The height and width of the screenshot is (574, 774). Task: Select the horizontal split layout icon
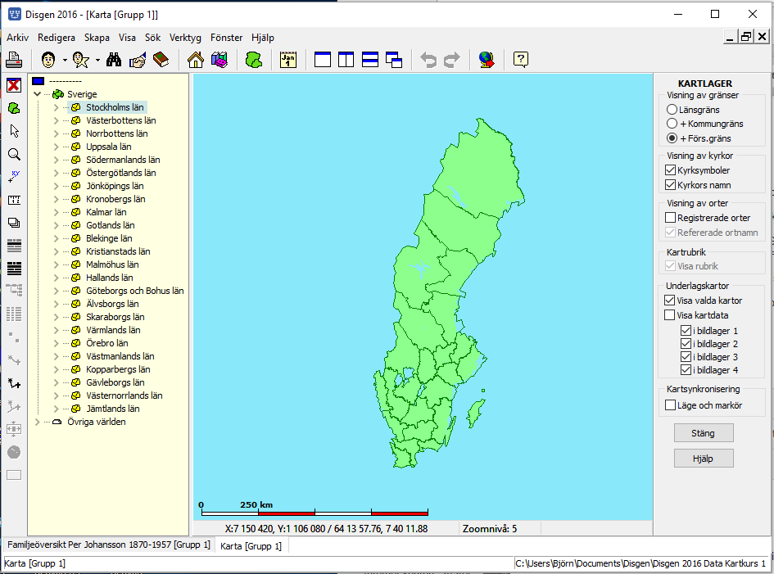pyautogui.click(x=370, y=60)
